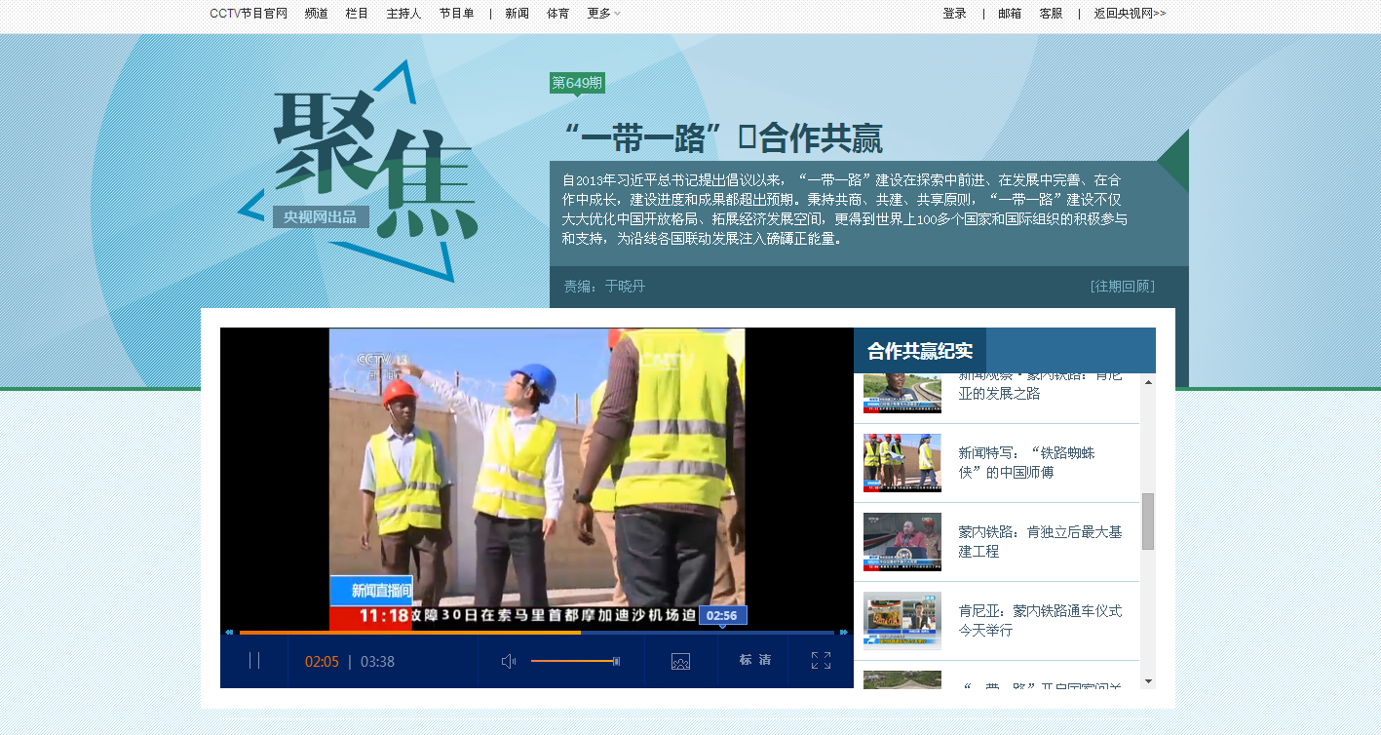Open the [往期回顾] past episodes link
Image resolution: width=1381 pixels, height=735 pixels.
click(x=1122, y=286)
